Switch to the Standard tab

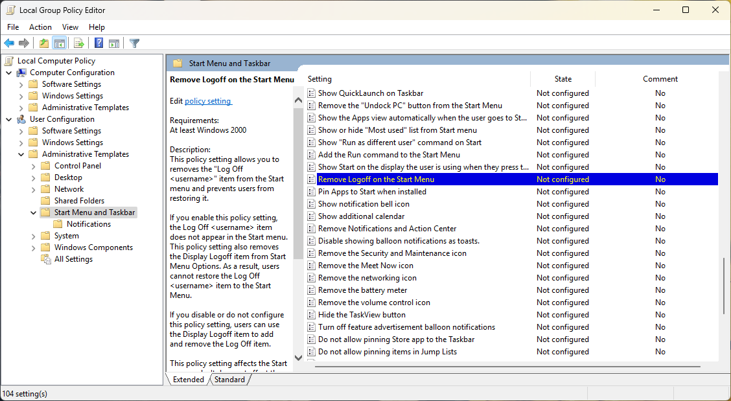tap(229, 379)
